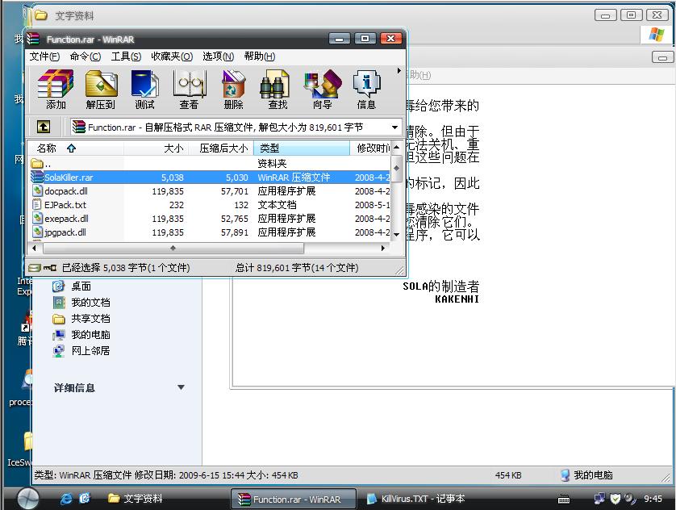676x510 pixels.
Task: Click the Delete (删除) toolbar icon
Action: (x=233, y=90)
